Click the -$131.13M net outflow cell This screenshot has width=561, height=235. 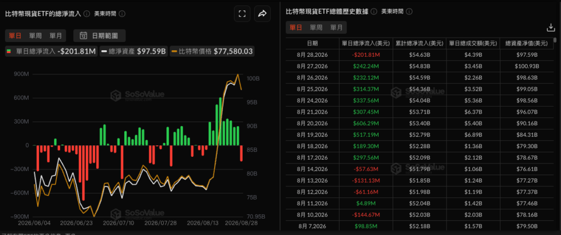365,180
